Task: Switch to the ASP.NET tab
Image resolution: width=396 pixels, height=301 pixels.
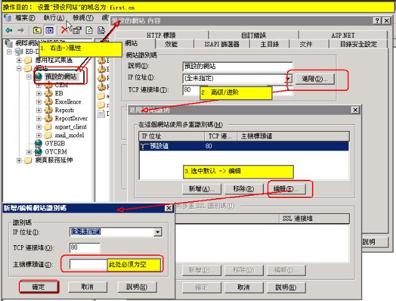Action: 343,35
